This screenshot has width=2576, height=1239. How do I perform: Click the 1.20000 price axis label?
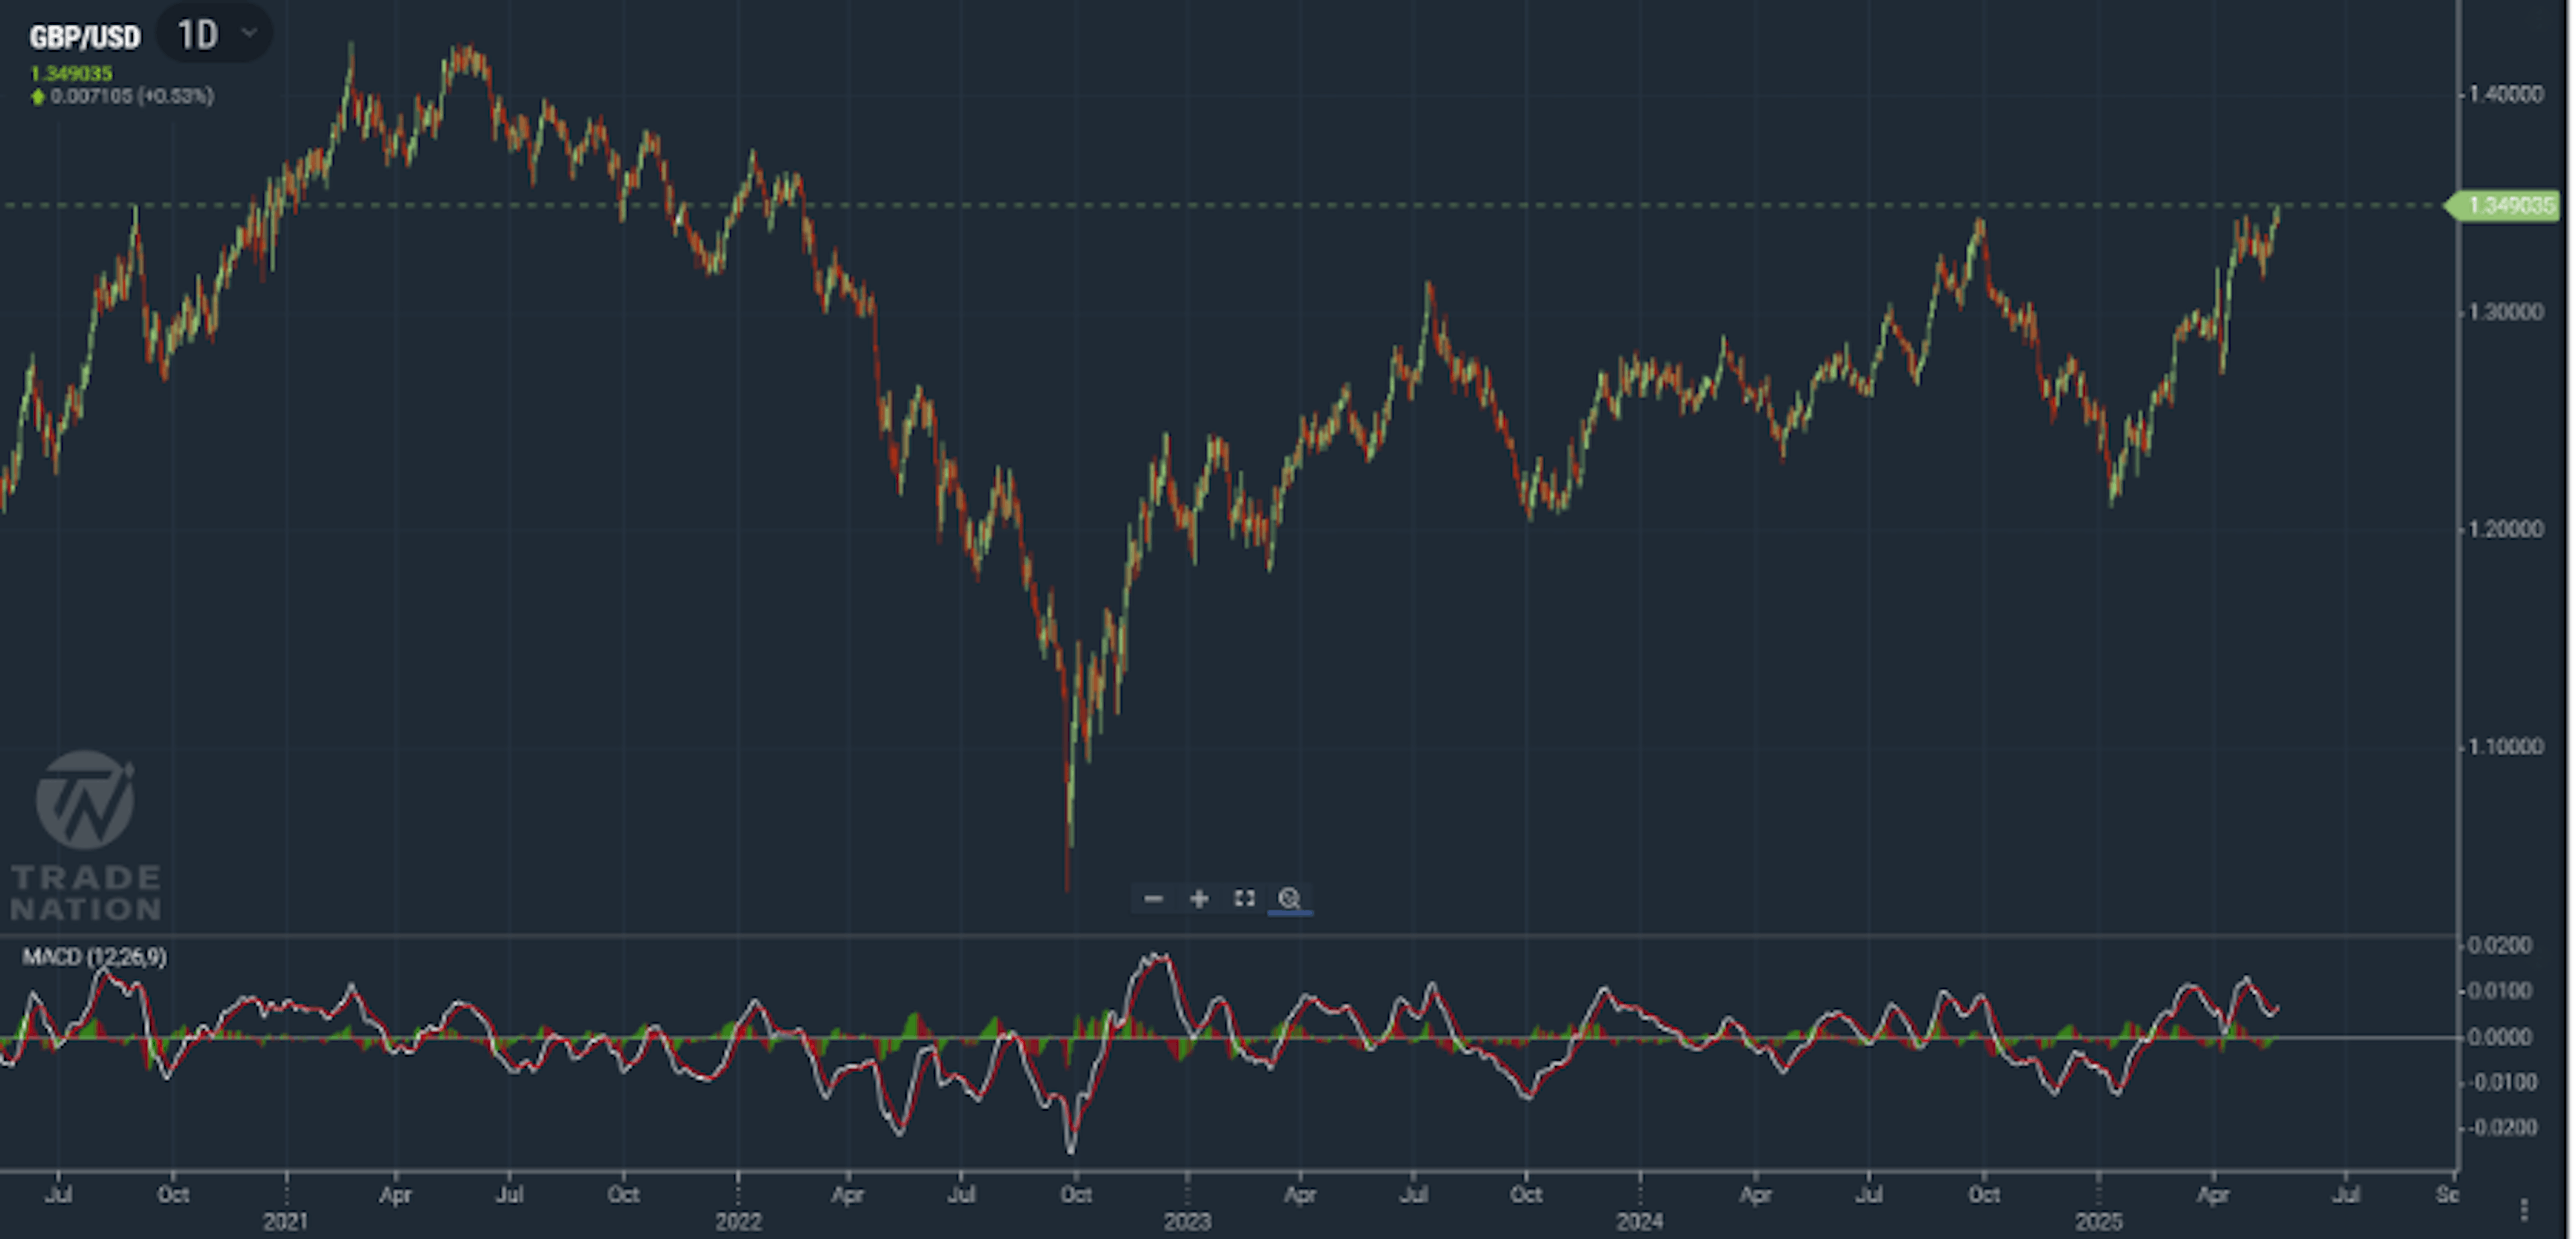pyautogui.click(x=2506, y=528)
